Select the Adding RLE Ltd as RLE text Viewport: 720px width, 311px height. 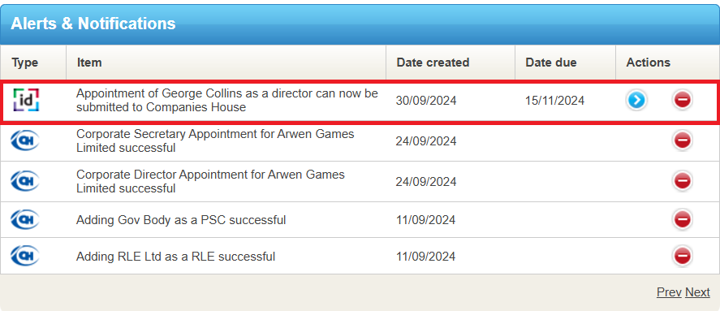(x=175, y=257)
